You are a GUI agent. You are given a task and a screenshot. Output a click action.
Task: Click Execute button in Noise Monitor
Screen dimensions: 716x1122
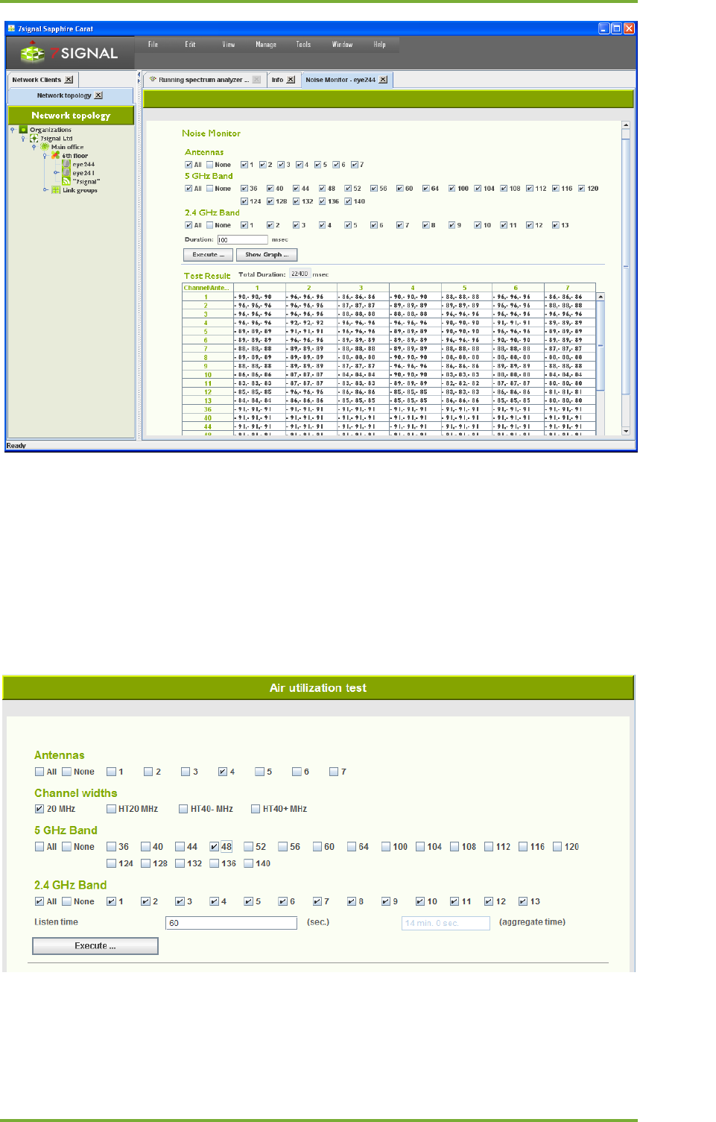tap(209, 255)
